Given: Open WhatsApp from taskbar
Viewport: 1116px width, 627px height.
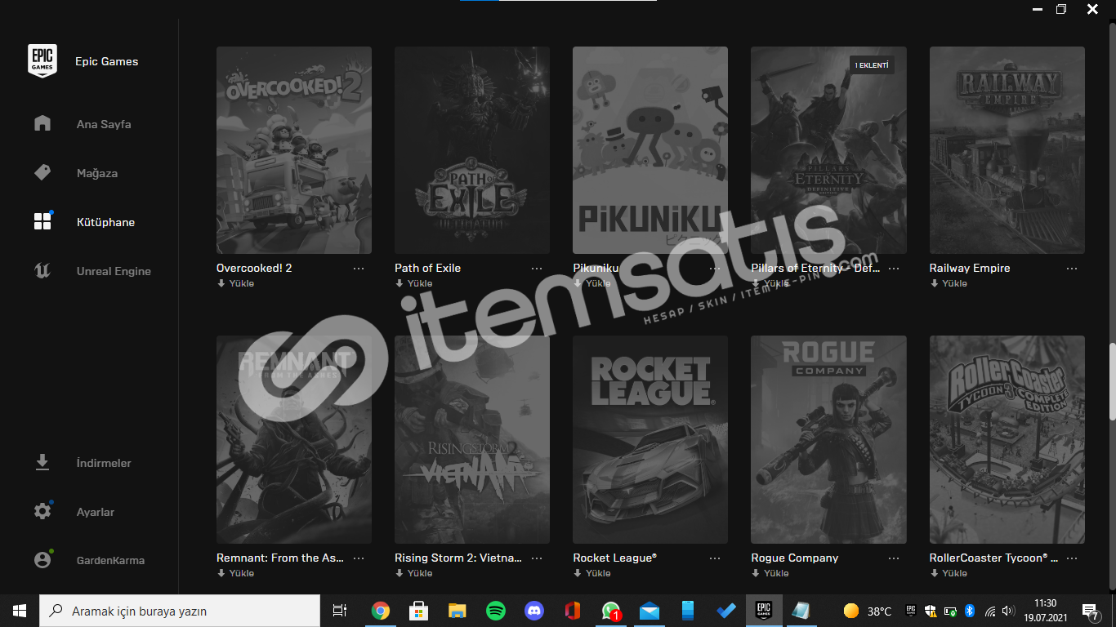Looking at the screenshot, I should point(610,611).
